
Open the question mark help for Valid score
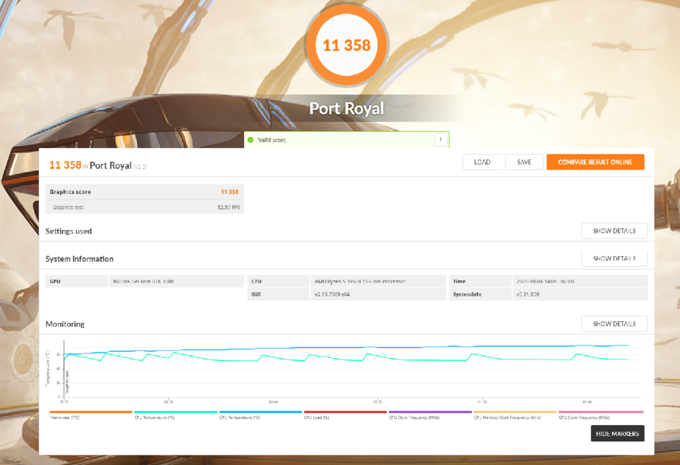440,139
